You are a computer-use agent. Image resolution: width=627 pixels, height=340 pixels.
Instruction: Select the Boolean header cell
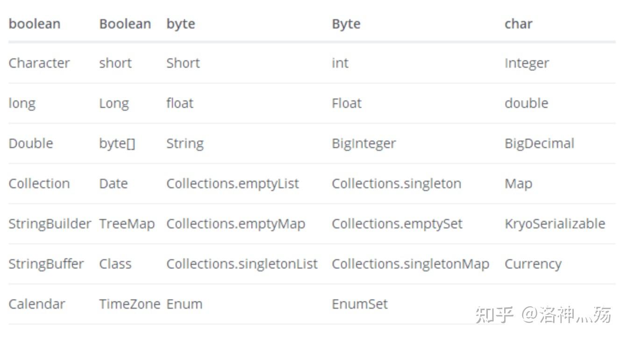(x=125, y=24)
